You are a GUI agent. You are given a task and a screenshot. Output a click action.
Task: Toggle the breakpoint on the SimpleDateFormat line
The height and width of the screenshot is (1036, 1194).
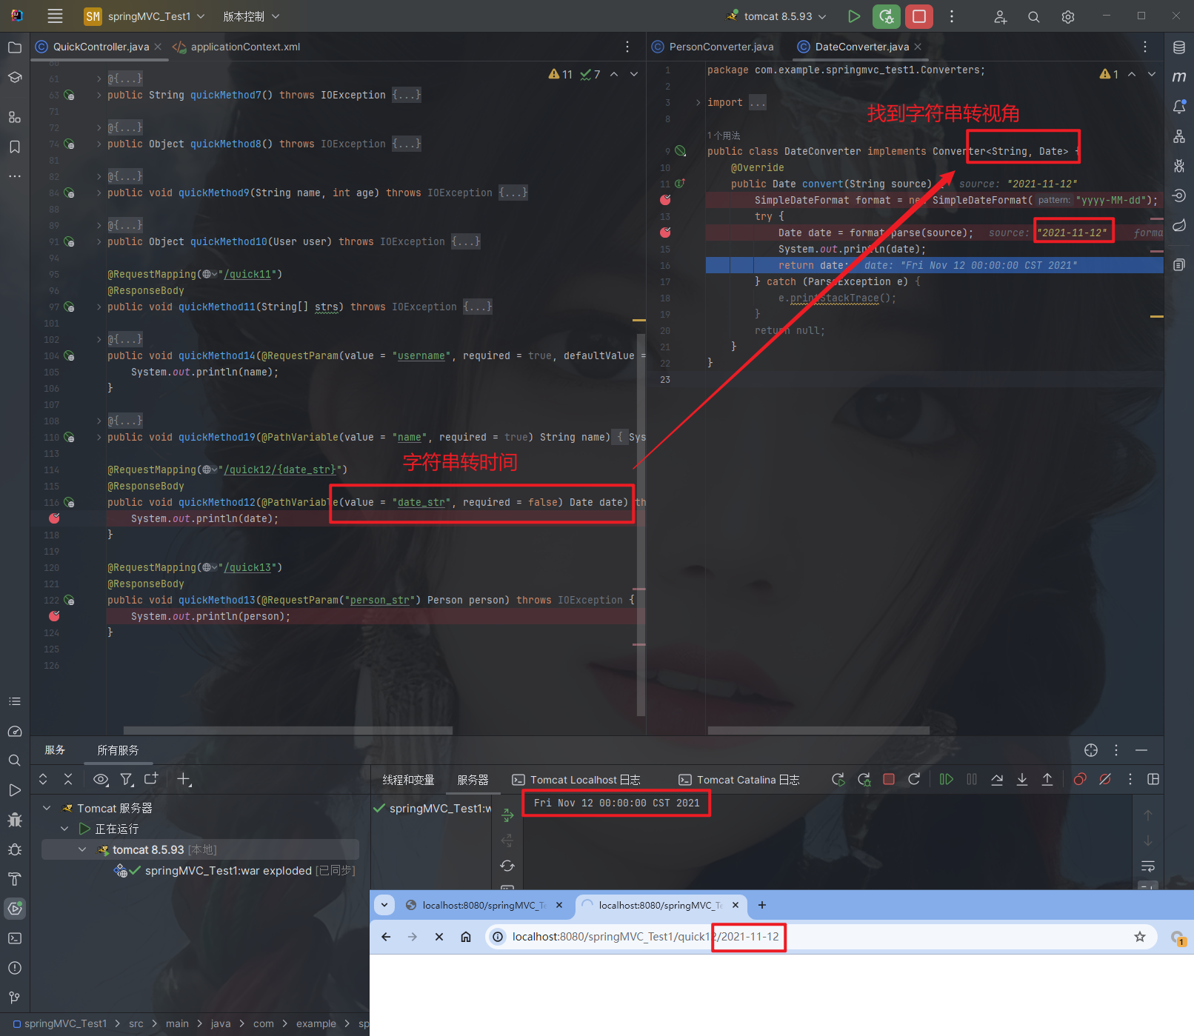tap(665, 200)
